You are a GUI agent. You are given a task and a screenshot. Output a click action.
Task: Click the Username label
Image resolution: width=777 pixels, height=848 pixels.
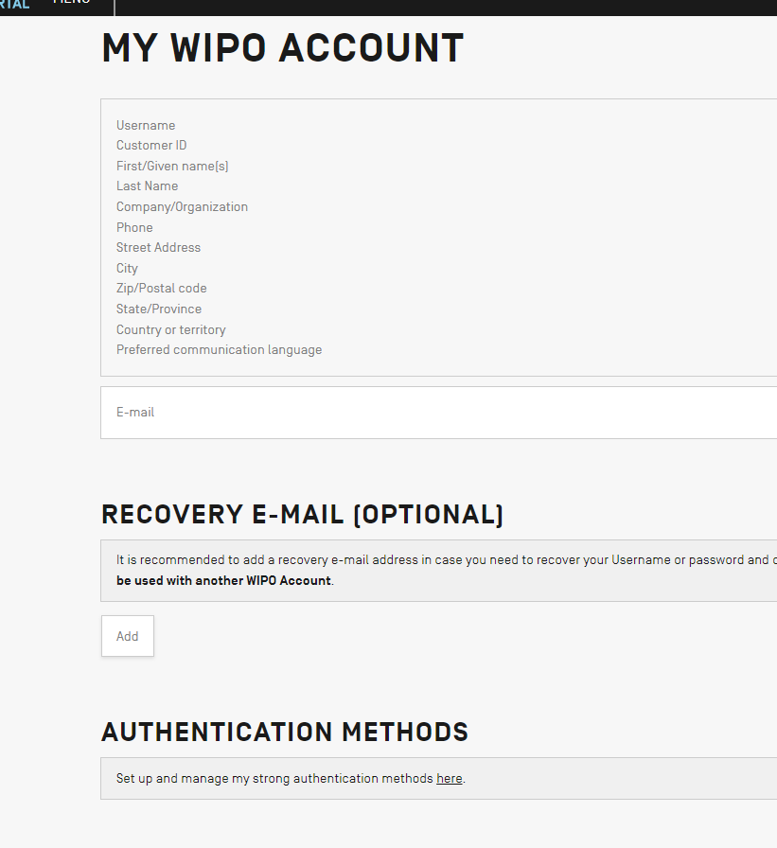pos(146,126)
